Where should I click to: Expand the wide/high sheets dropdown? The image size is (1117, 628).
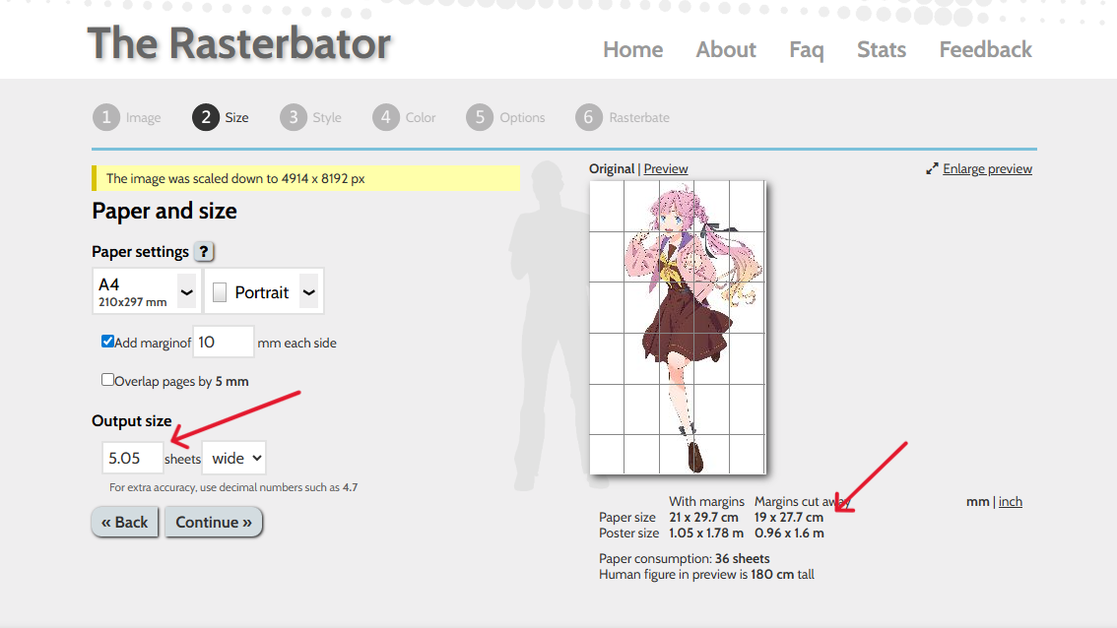pyautogui.click(x=233, y=458)
